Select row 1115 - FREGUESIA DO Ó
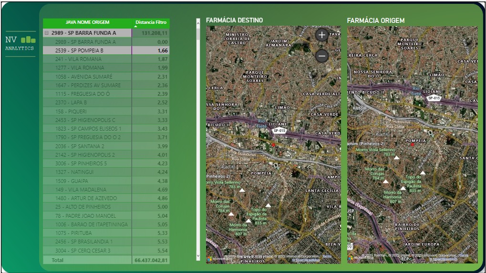The height and width of the screenshot is (273, 486). coord(106,94)
